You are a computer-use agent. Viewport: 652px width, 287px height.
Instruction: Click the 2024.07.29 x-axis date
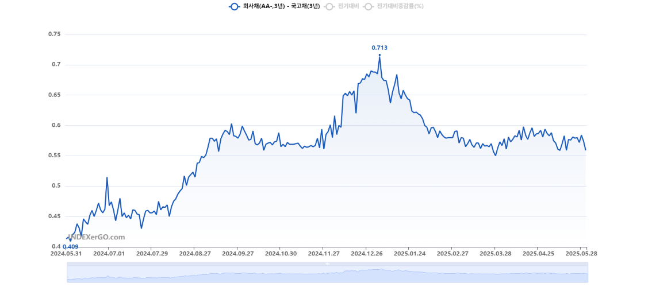point(151,253)
